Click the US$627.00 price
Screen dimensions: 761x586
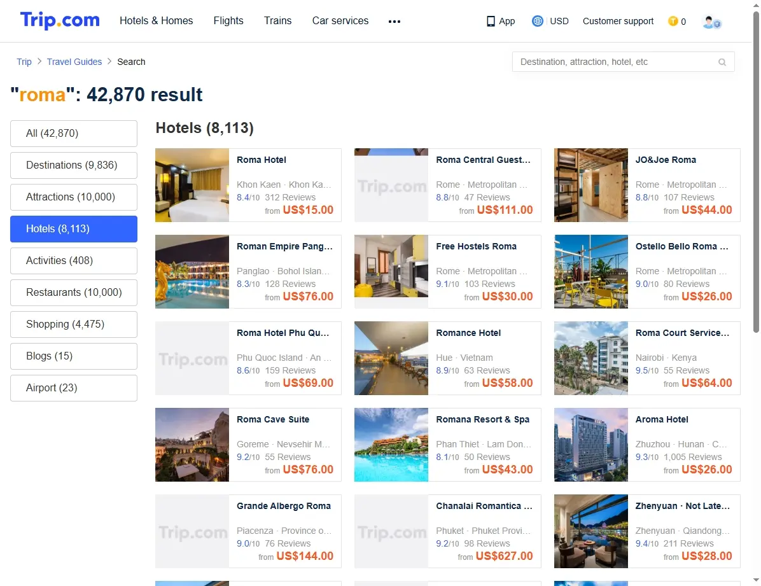click(x=505, y=556)
